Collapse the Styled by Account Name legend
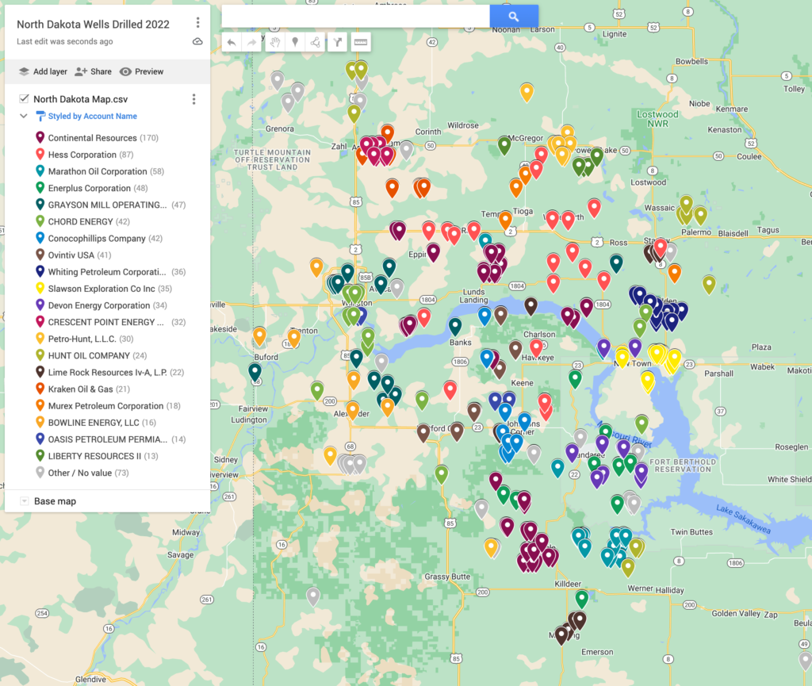This screenshot has height=686, width=812. pos(23,116)
